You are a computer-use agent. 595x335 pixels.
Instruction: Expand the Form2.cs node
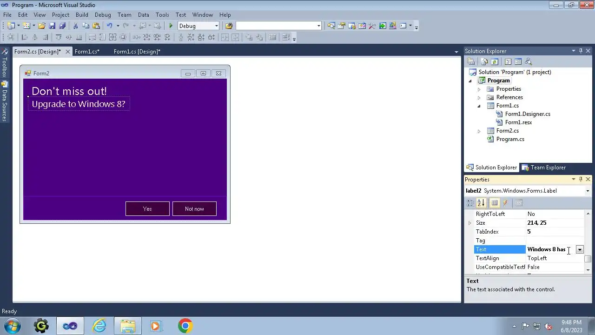479,131
